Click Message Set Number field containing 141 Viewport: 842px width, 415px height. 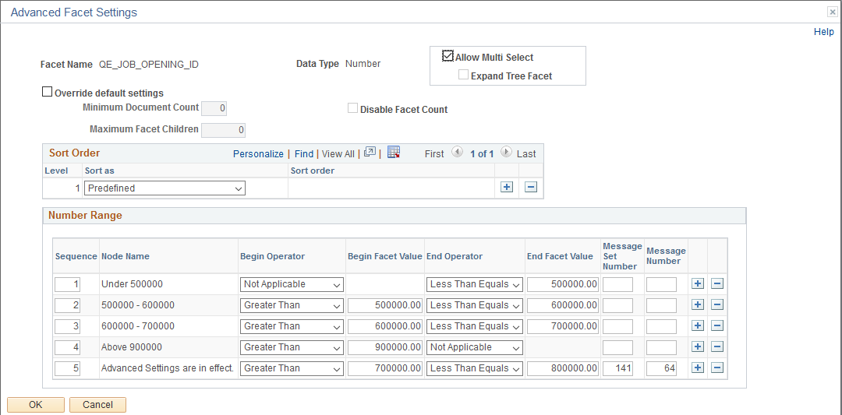618,368
